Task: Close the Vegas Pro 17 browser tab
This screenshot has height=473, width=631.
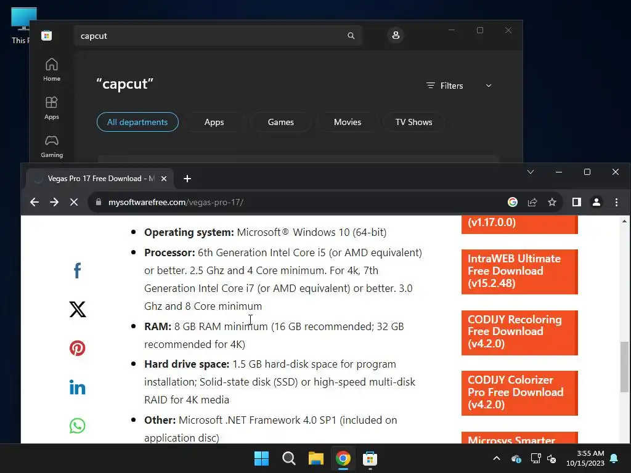Action: (164, 179)
